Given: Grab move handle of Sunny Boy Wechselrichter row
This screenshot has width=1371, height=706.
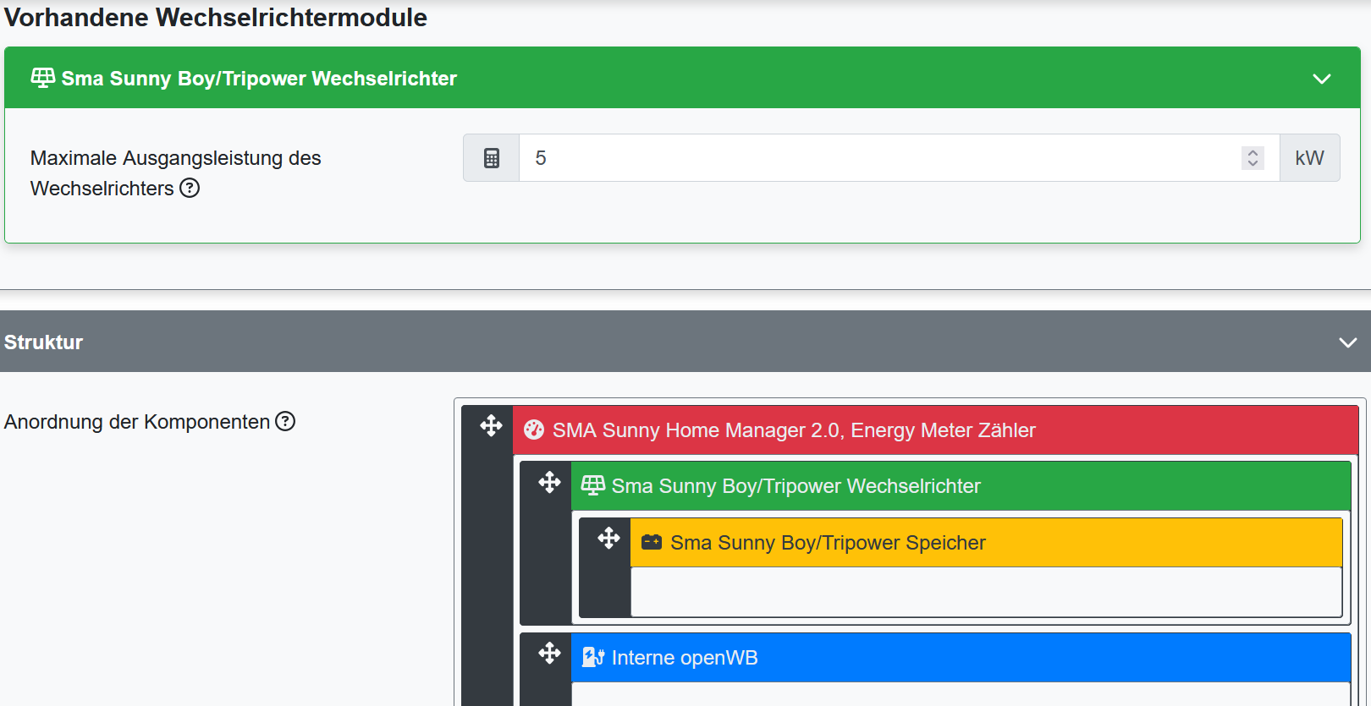Looking at the screenshot, I should point(549,483).
